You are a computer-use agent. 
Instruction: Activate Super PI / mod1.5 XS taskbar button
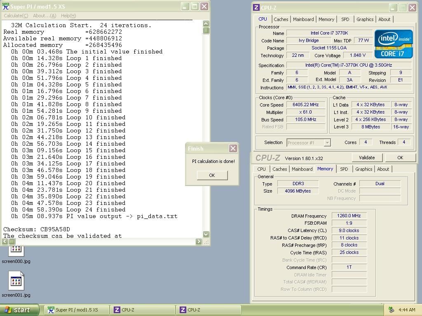point(76,310)
